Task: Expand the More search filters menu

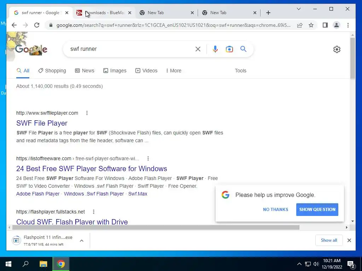Action: click(x=174, y=71)
